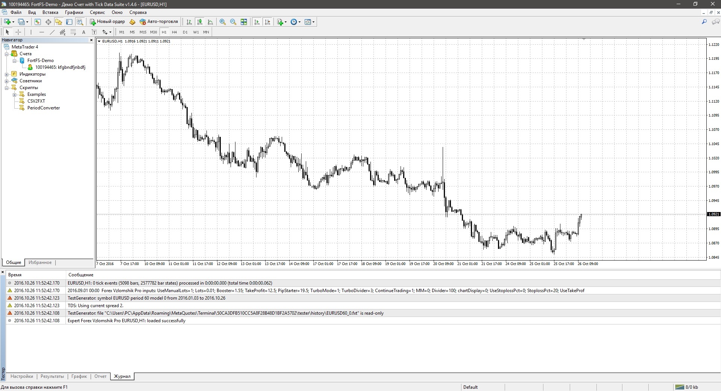Open the search magnifier at top right
This screenshot has height=391, width=721.
click(x=704, y=22)
